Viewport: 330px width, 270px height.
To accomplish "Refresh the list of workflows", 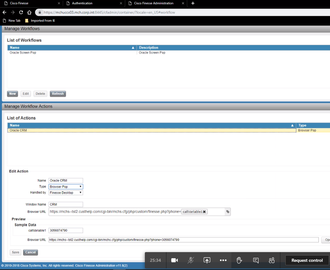I will (x=58, y=94).
